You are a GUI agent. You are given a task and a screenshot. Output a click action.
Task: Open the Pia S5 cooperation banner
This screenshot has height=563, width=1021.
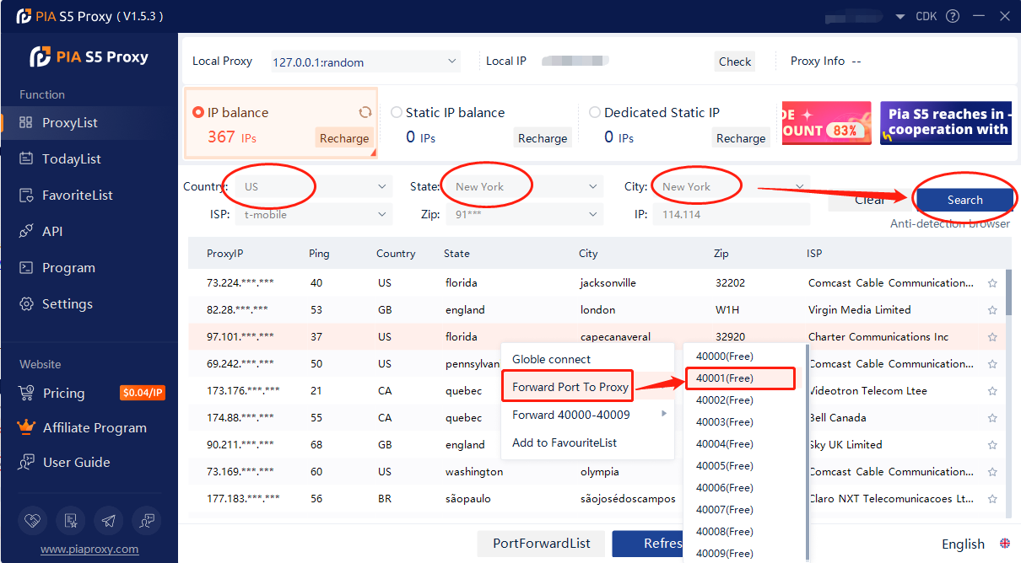946,124
